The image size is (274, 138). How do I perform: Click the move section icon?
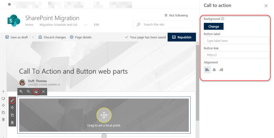point(3,105)
